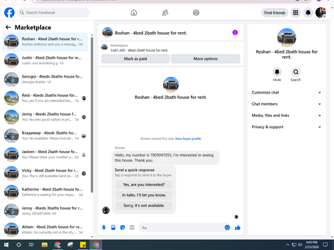Open Cortana search circle on taskbar

tap(19, 245)
